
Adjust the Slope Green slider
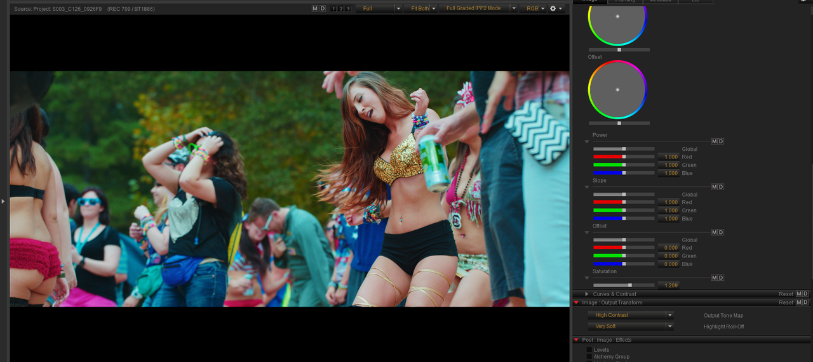[624, 210]
